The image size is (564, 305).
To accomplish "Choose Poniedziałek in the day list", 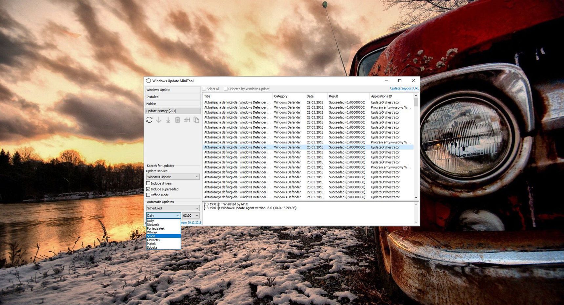I will pos(163,228).
